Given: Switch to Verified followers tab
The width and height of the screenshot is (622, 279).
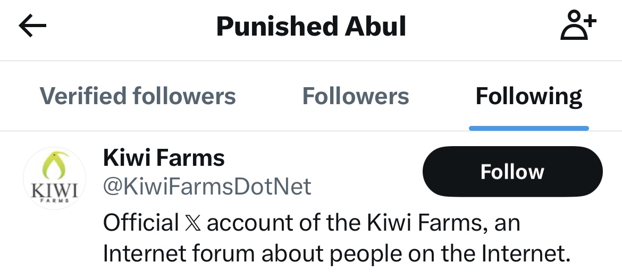Looking at the screenshot, I should 138,96.
